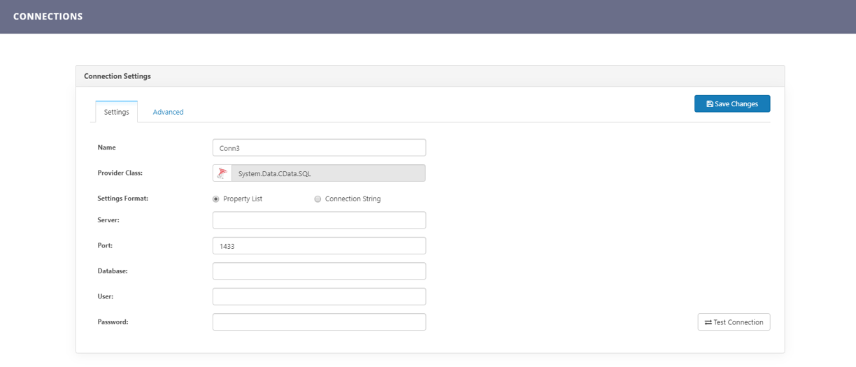Focus the Name field containing Conn3
Viewport: 856px width, 367px height.
coord(319,148)
